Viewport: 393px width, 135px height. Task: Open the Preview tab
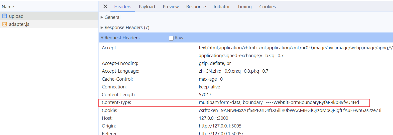click(x=171, y=7)
